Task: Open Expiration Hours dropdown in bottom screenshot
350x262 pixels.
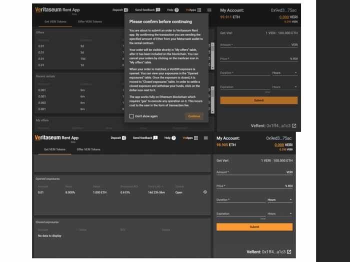Action: tap(280, 213)
